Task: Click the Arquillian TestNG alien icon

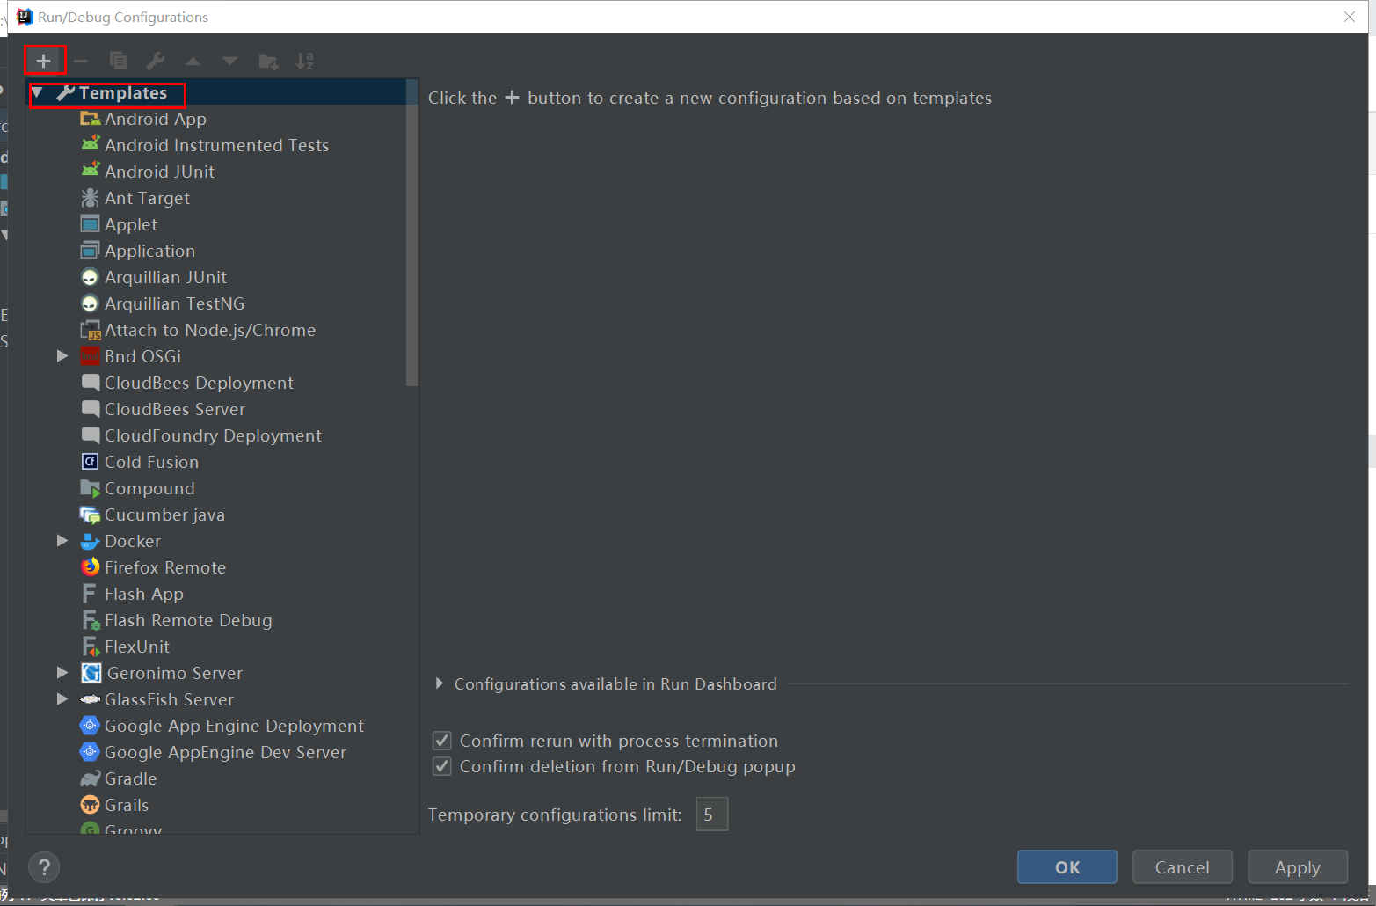Action: [90, 303]
